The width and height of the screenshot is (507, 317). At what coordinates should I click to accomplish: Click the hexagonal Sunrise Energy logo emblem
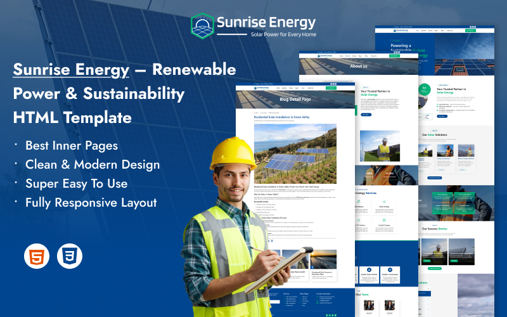(202, 26)
